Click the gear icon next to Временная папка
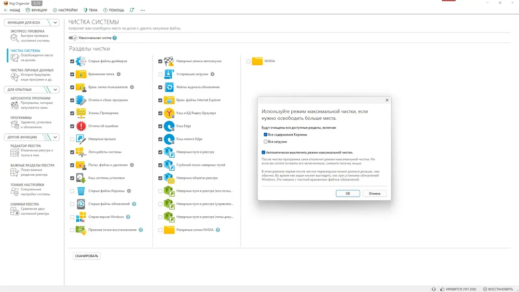519x292 pixels. click(119, 74)
